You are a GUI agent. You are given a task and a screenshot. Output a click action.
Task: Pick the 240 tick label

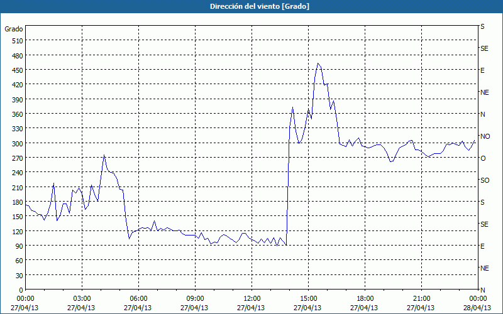(18, 173)
